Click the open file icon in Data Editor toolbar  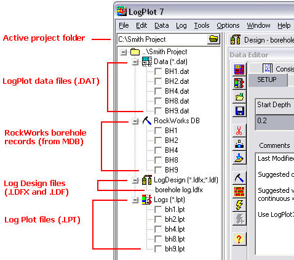(239, 97)
